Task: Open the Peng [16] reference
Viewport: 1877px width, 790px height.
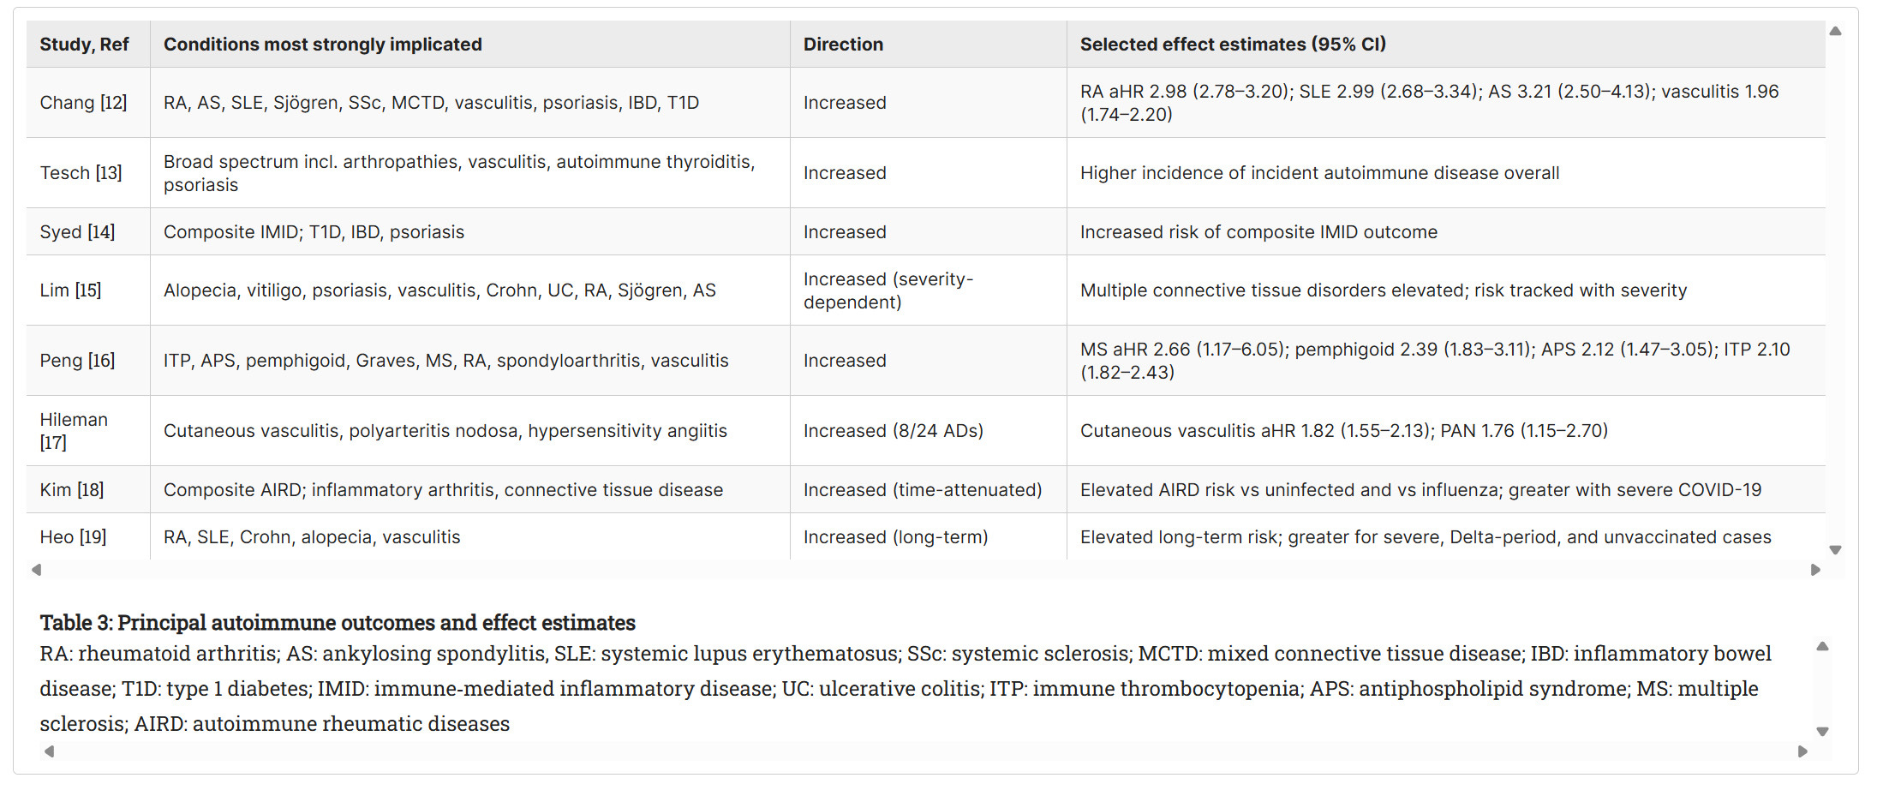Action: 77,361
